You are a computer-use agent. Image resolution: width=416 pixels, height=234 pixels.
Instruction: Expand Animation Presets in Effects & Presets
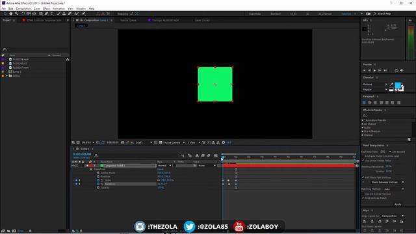(363, 120)
